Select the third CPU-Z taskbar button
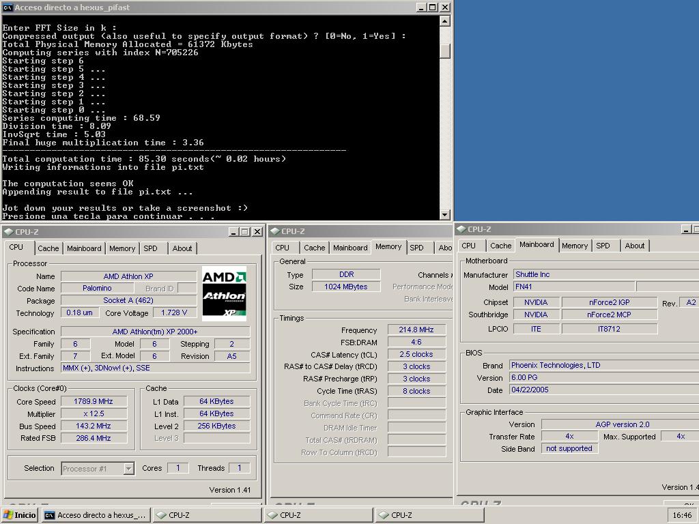 click(430, 515)
